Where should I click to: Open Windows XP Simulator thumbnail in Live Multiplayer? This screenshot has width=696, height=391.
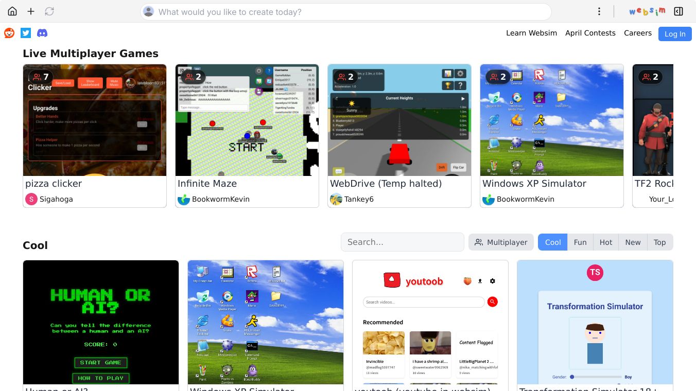tap(552, 120)
